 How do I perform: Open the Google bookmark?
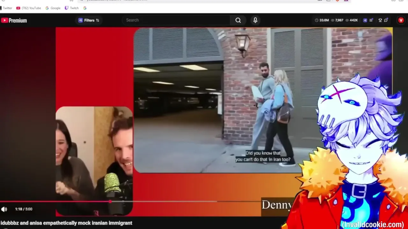pos(53,8)
